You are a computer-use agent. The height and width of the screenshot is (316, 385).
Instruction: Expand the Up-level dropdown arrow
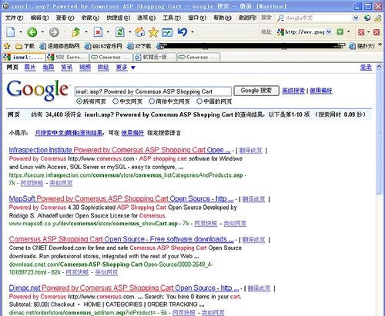click(86, 32)
